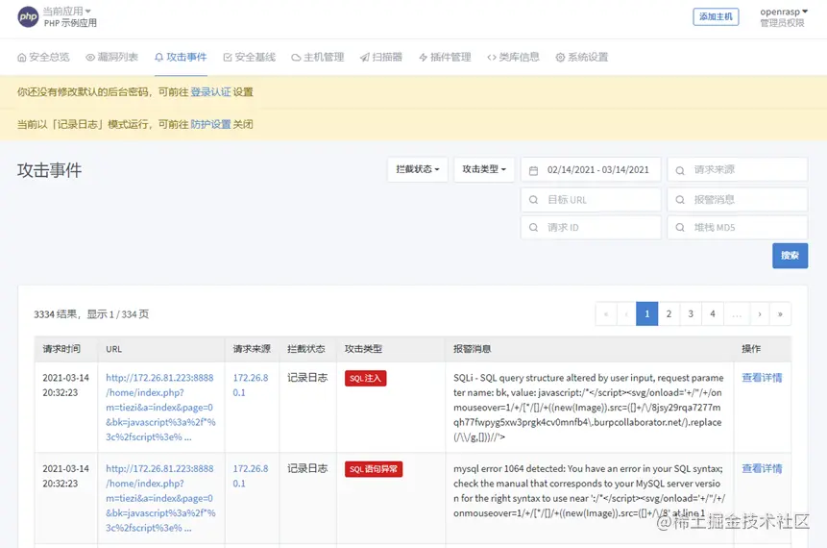Open the 主机管理 tab

318,57
